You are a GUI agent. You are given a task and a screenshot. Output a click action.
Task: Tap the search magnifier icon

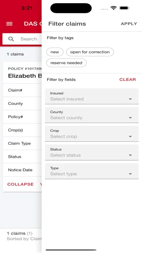[11, 39]
